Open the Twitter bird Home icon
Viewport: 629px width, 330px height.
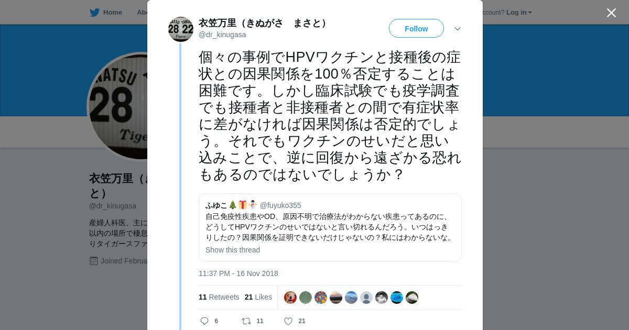click(94, 12)
